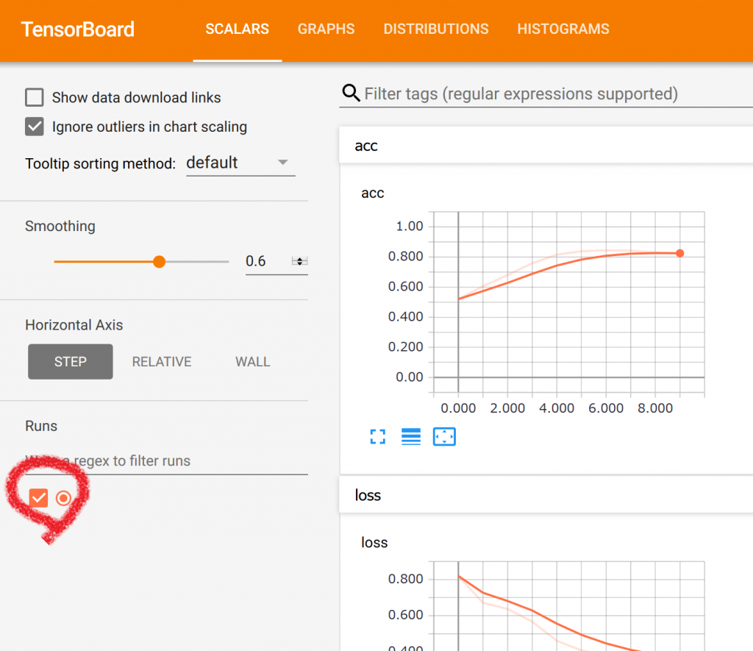
Task: Collapse the acc tag section header
Action: click(x=546, y=146)
